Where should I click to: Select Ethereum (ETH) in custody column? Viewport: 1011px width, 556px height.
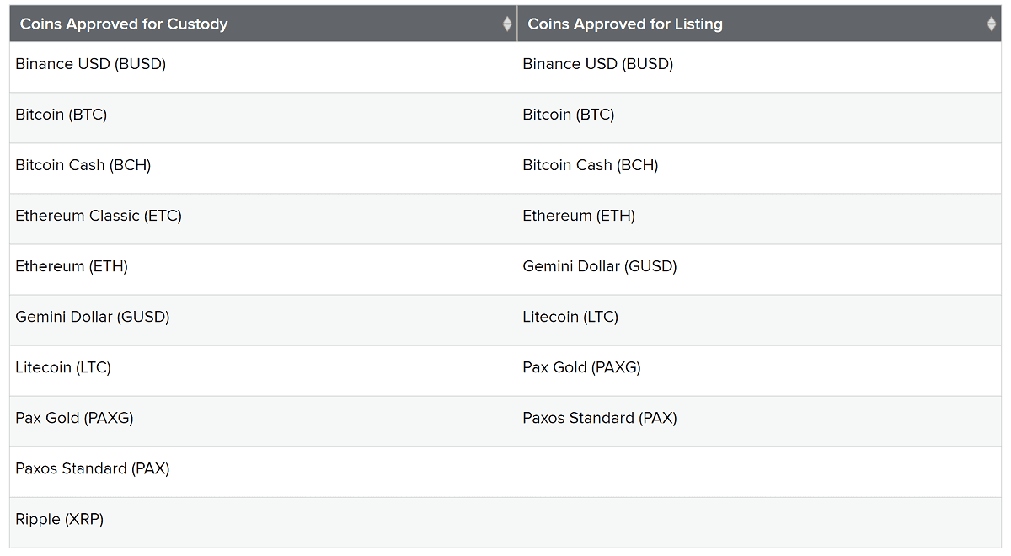(x=72, y=266)
